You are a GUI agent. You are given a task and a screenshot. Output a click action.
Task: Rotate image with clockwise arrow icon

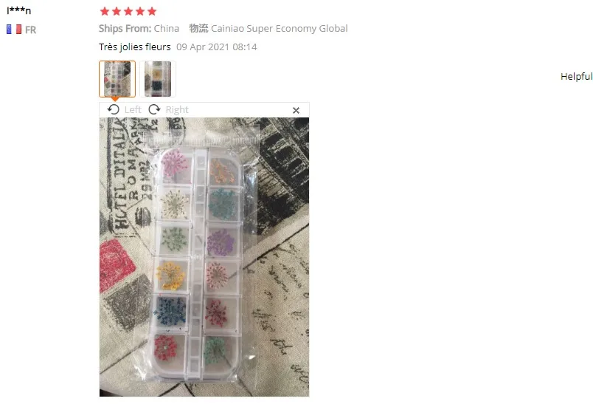(x=154, y=109)
